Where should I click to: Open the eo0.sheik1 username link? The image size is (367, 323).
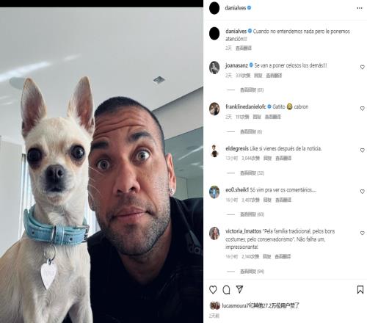click(x=237, y=190)
